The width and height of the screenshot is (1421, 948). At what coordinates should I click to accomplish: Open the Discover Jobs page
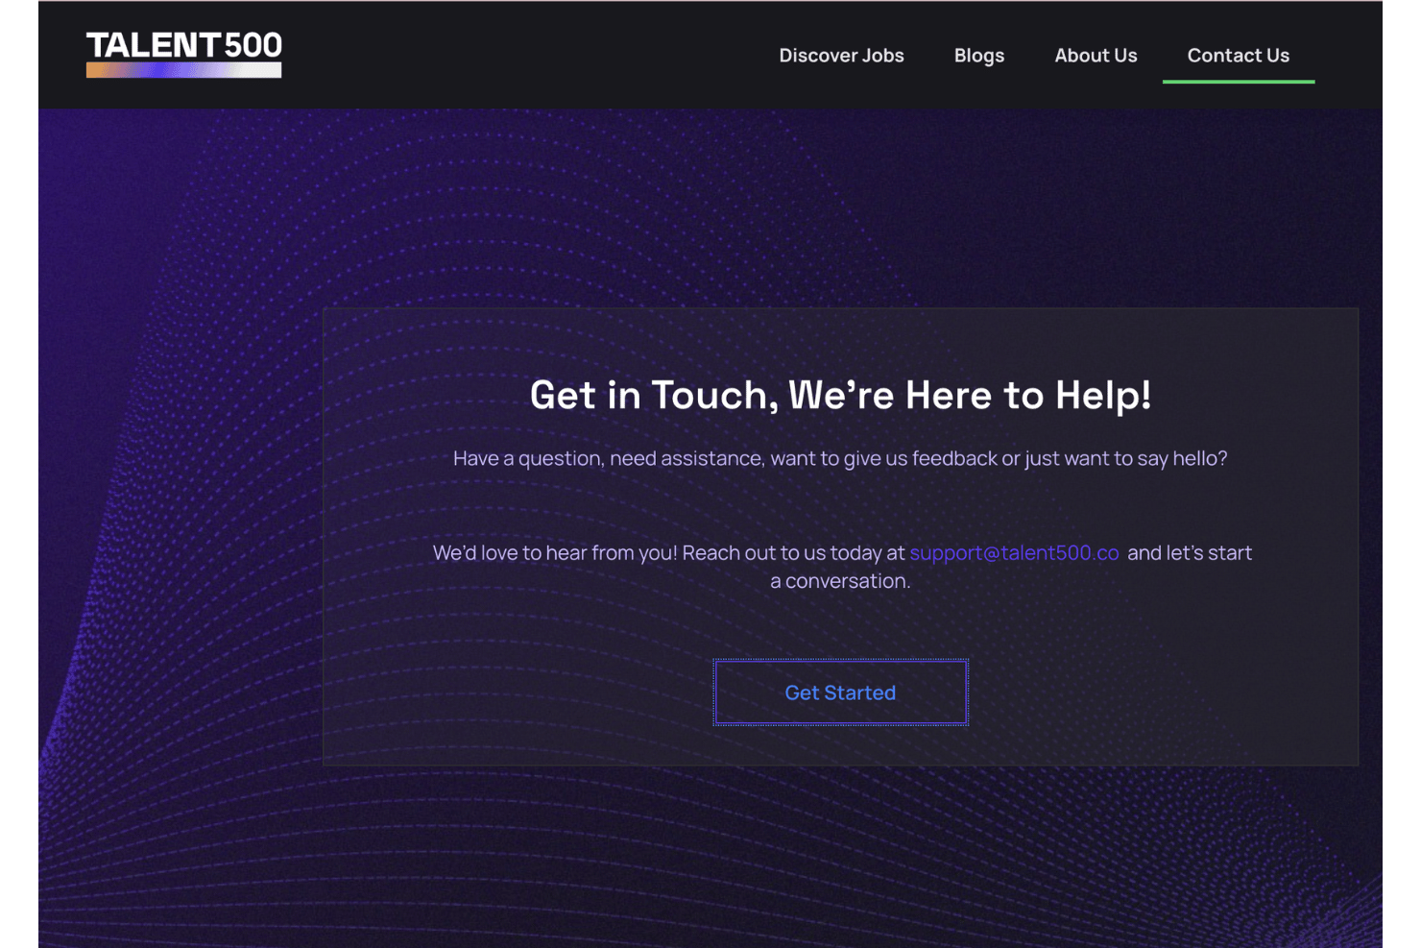tap(841, 56)
